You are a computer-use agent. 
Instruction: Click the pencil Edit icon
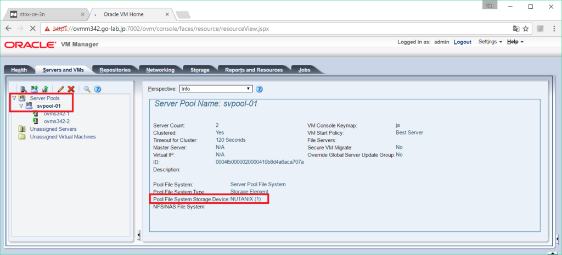tap(60, 88)
